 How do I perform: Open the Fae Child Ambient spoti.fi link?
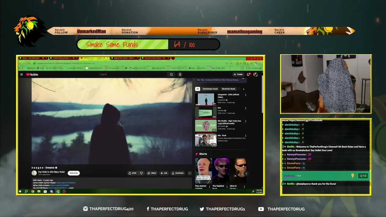pyautogui.click(x=60, y=185)
